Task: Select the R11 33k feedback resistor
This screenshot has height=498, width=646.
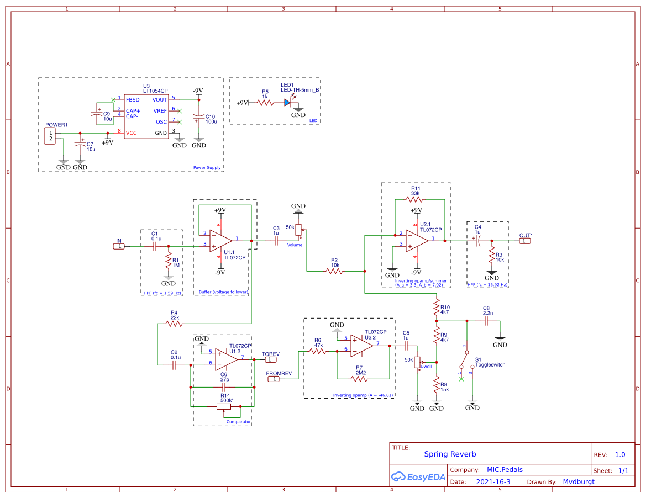Action: pyautogui.click(x=417, y=199)
